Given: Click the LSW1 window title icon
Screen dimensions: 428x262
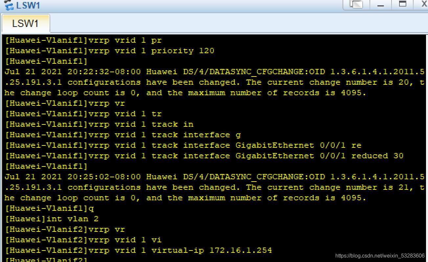Looking at the screenshot, I should point(9,5).
